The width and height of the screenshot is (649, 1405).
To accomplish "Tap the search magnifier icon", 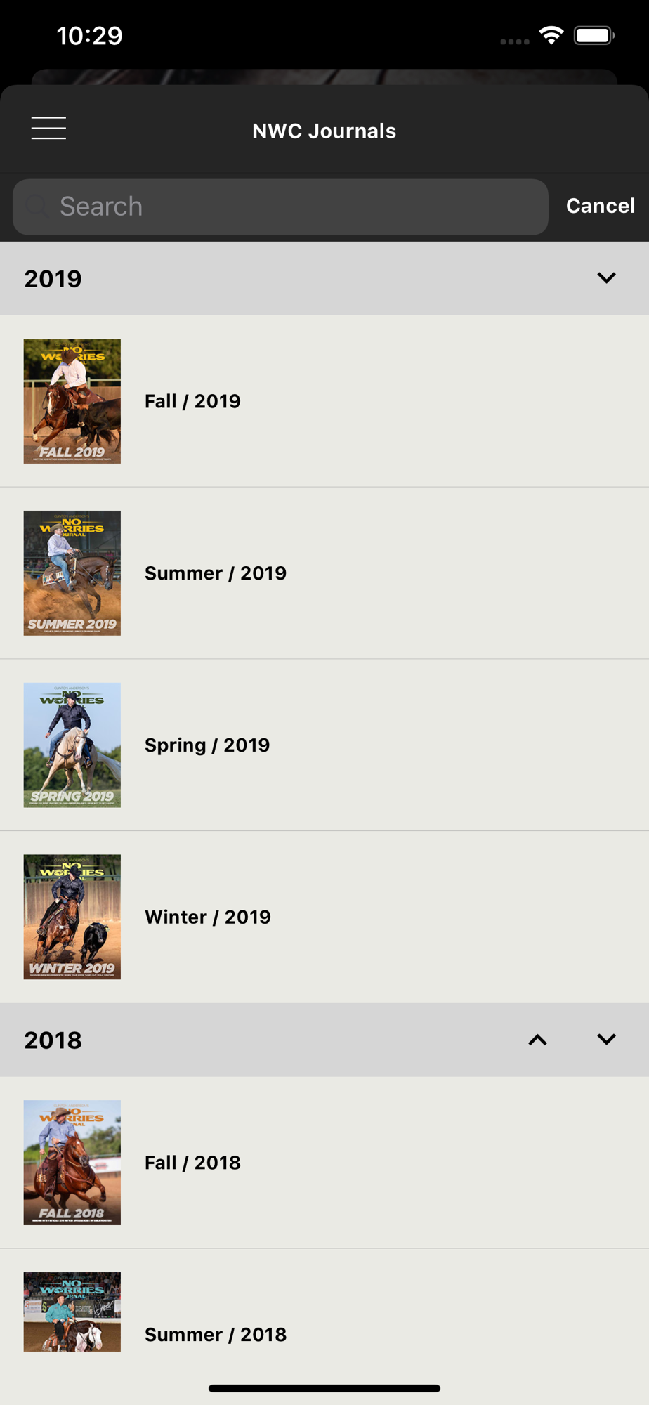I will [x=37, y=207].
